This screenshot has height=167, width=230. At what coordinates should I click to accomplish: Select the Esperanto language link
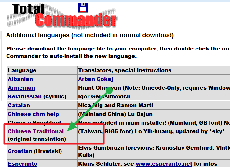pos(22,164)
